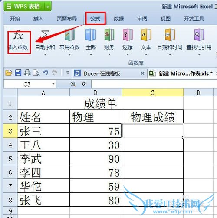The image size is (217, 218).
Task: Expand the 查找与引用 dropdown arrow
Action: point(199,55)
